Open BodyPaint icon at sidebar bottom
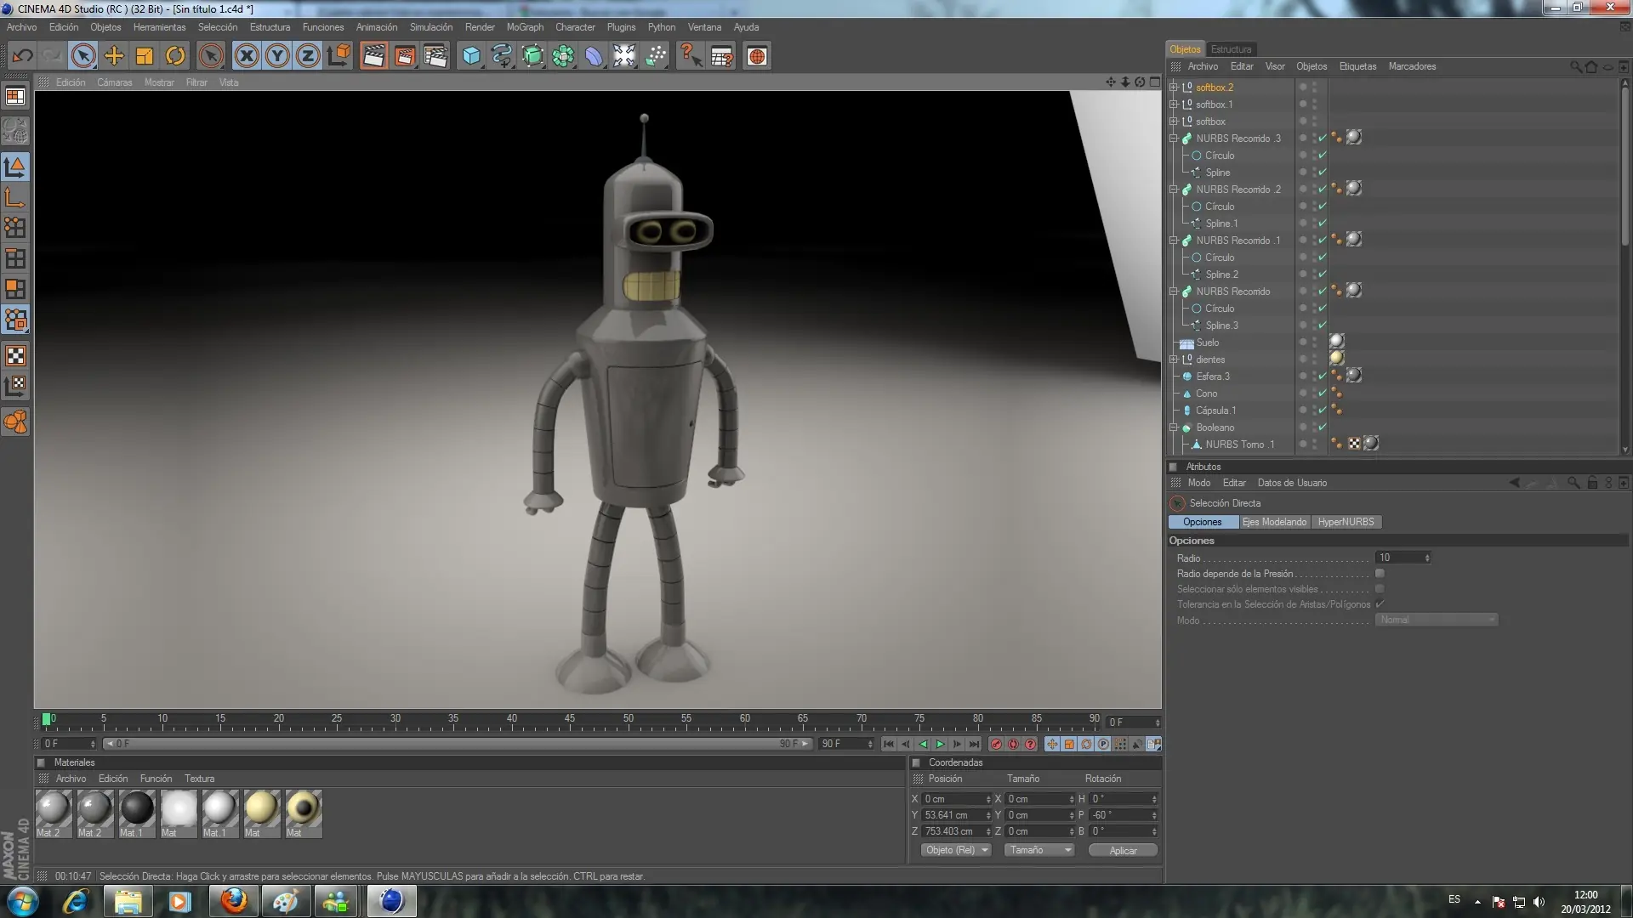The width and height of the screenshot is (1633, 918). coord(15,422)
